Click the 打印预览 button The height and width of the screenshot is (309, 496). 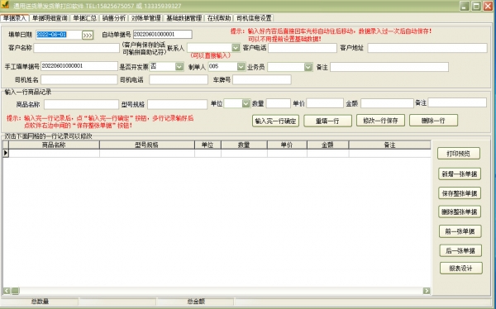pyautogui.click(x=459, y=154)
